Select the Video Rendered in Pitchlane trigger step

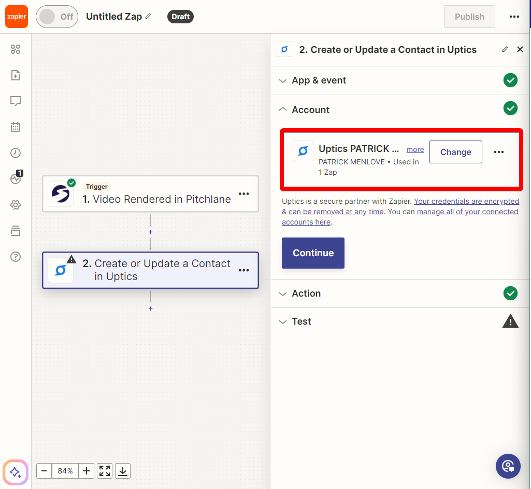point(150,194)
